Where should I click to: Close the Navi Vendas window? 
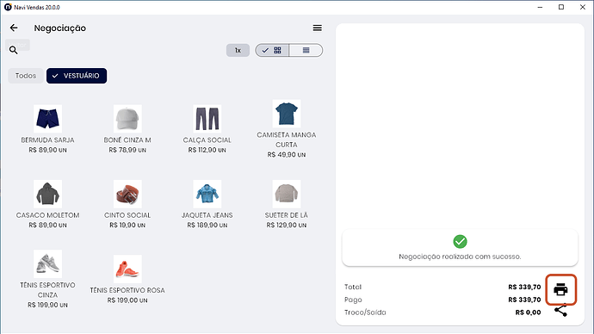click(583, 7)
